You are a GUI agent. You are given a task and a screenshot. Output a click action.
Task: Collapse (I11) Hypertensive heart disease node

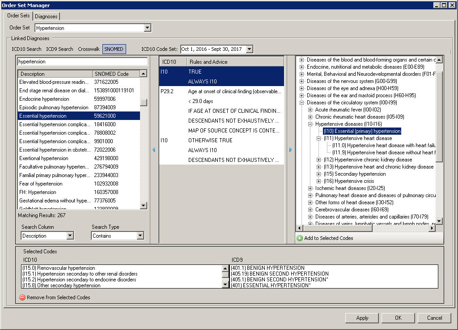(x=318, y=138)
